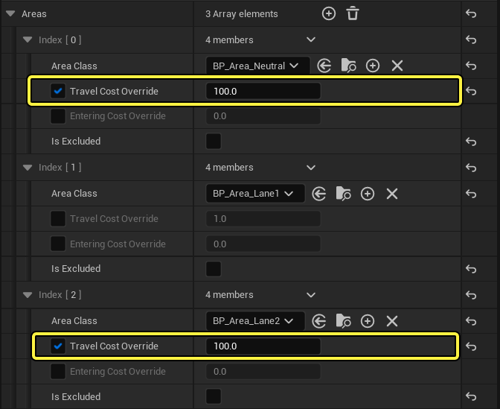Select the '3 Array elements' text
This screenshot has width=500, height=409.
click(242, 14)
